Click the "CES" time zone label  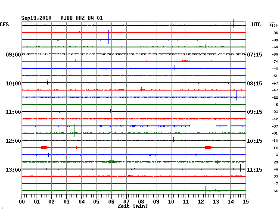4,25
